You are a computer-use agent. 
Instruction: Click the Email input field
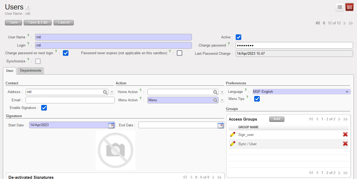tap(70, 100)
